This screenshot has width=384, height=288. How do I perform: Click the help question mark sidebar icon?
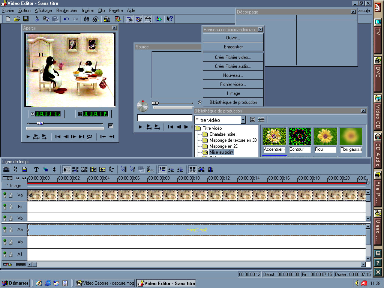(x=378, y=263)
